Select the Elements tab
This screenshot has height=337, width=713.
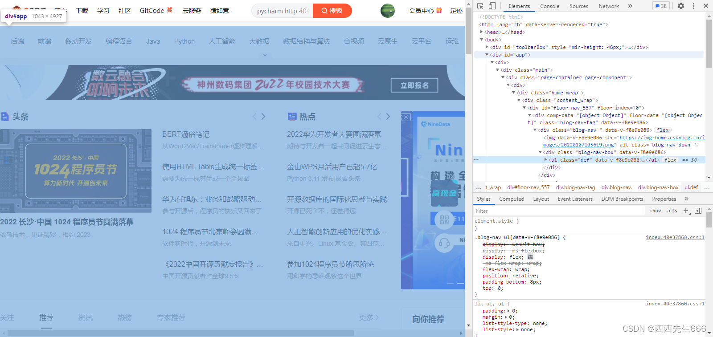[x=519, y=6]
